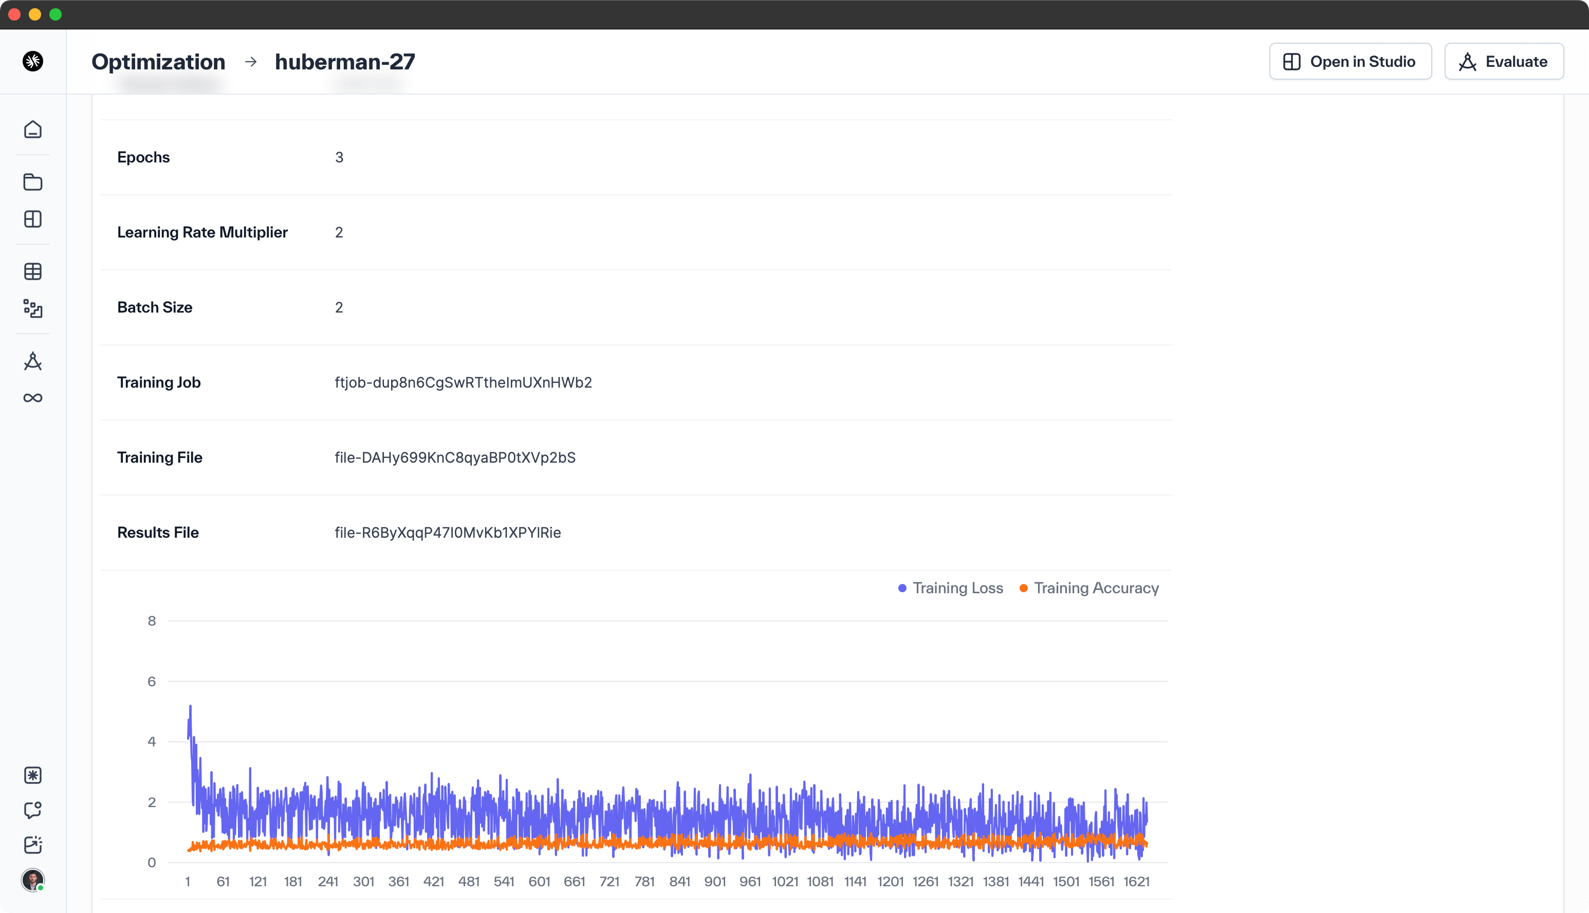
Task: Click the Evaluate button
Action: tap(1504, 61)
